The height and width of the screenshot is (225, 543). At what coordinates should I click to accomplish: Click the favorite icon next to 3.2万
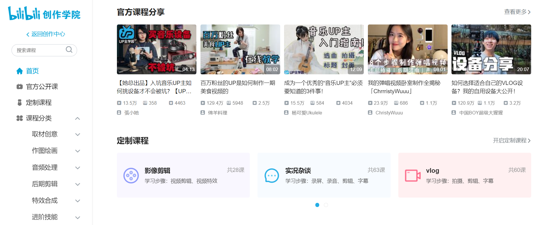tap(506, 103)
